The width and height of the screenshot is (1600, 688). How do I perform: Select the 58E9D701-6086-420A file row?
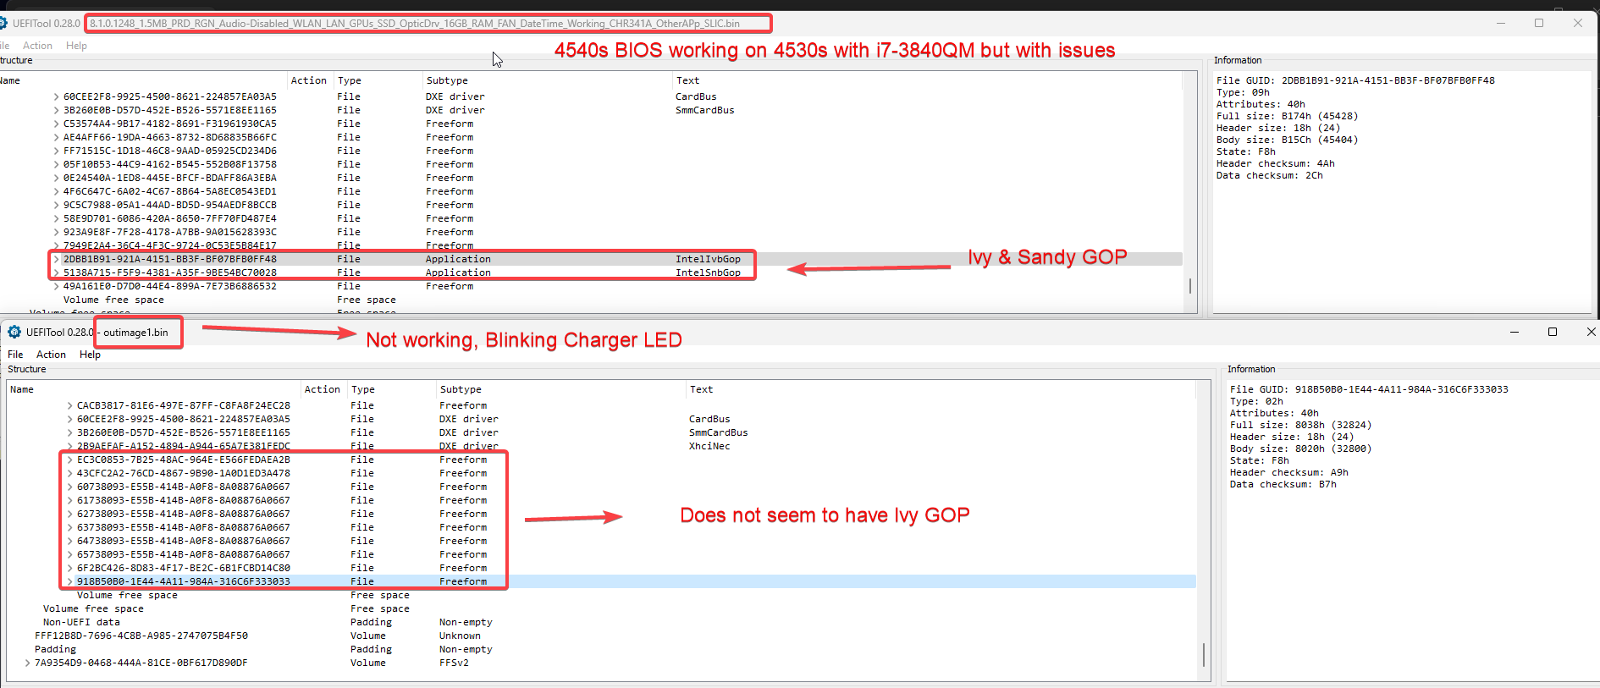pyautogui.click(x=591, y=218)
